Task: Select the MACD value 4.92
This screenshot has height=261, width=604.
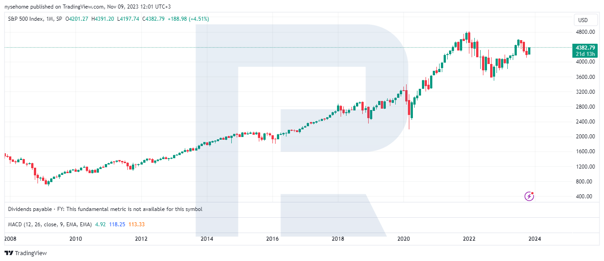Action: coord(100,224)
